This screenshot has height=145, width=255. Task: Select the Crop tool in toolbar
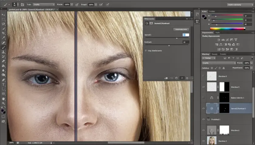(3, 33)
